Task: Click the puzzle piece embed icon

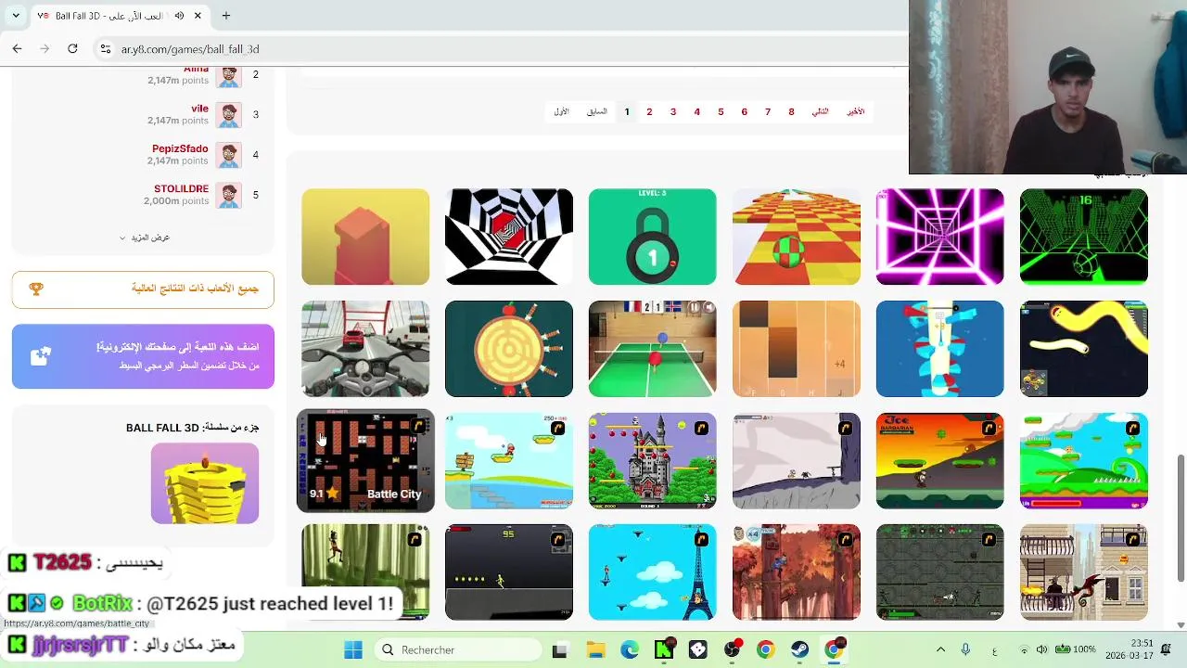Action: 40,356
